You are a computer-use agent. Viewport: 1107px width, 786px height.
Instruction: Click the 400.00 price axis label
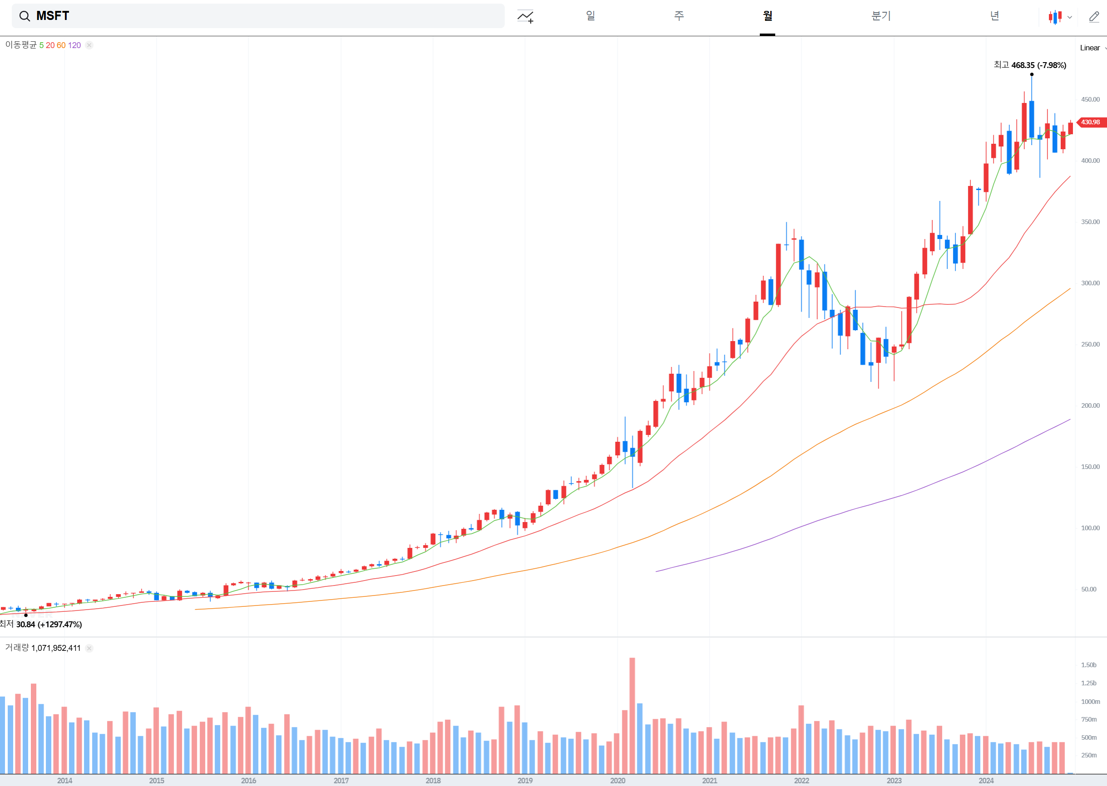[1091, 161]
